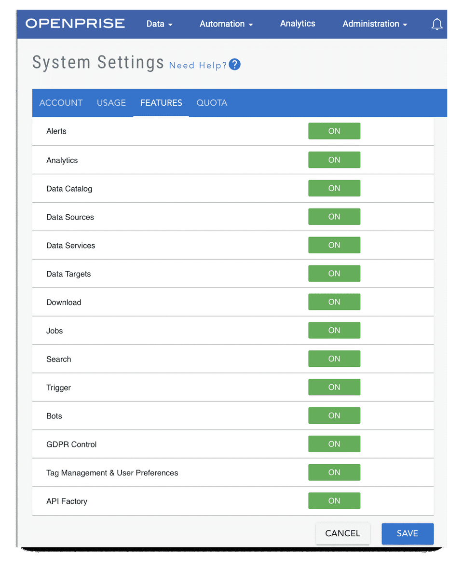Click the Openprise logo
This screenshot has height=569, width=463.
click(x=75, y=23)
